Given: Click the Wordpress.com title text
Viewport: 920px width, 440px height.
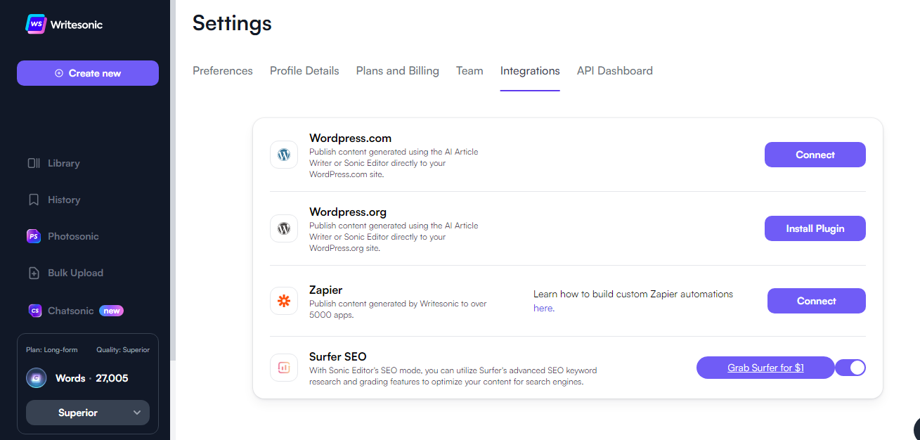Looking at the screenshot, I should 350,138.
